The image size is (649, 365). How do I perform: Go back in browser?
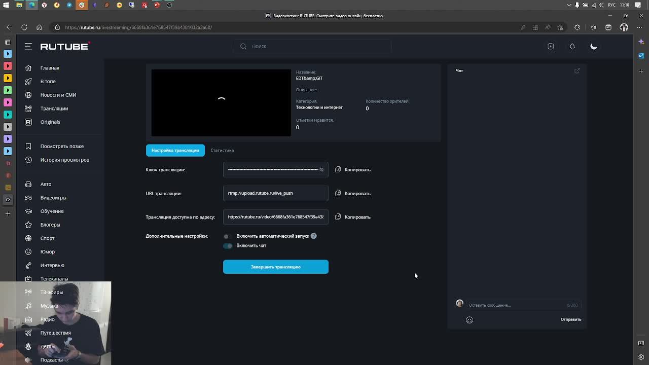coord(10,27)
